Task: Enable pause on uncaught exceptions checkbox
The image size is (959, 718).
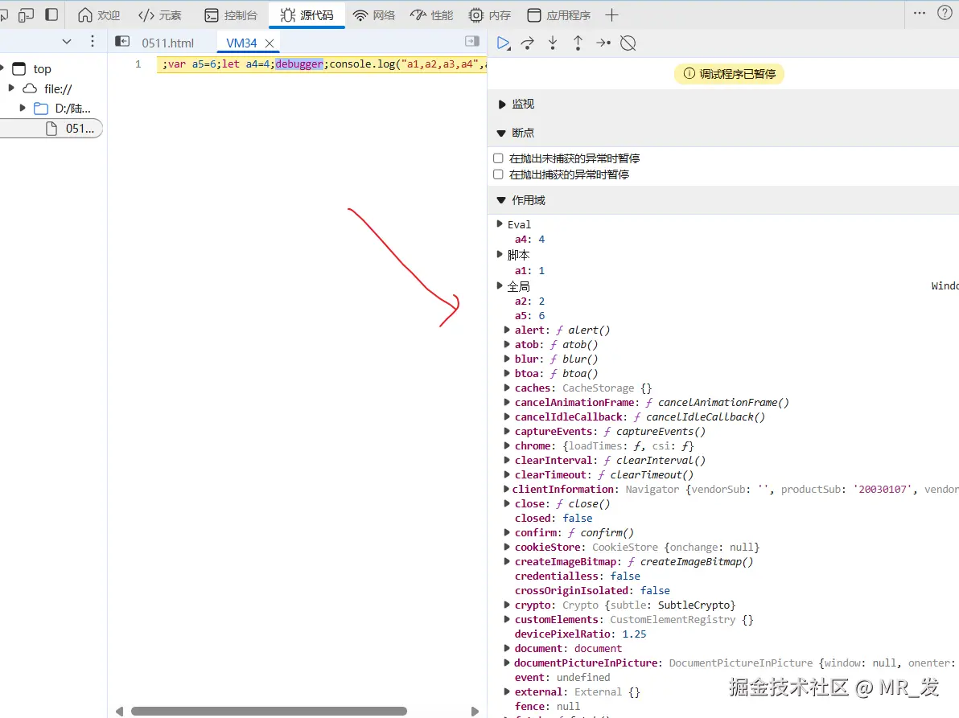Action: [x=499, y=158]
